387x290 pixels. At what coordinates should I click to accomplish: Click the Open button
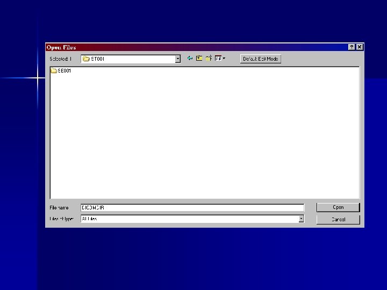(x=338, y=207)
